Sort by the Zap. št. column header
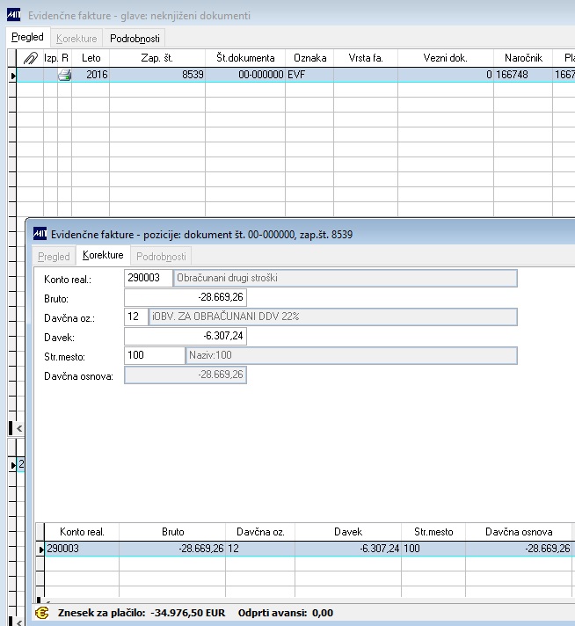The image size is (575, 626). point(157,58)
